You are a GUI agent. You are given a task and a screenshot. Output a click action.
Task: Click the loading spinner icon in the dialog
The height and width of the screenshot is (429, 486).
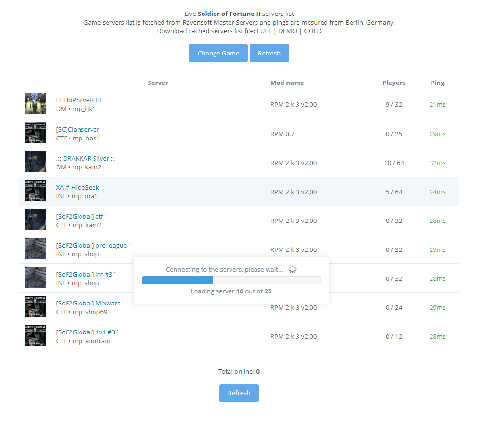click(x=292, y=269)
